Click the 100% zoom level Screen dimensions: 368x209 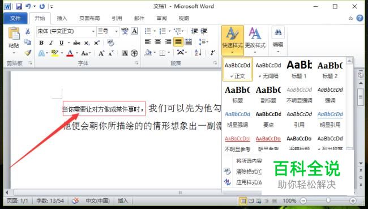click(289, 201)
